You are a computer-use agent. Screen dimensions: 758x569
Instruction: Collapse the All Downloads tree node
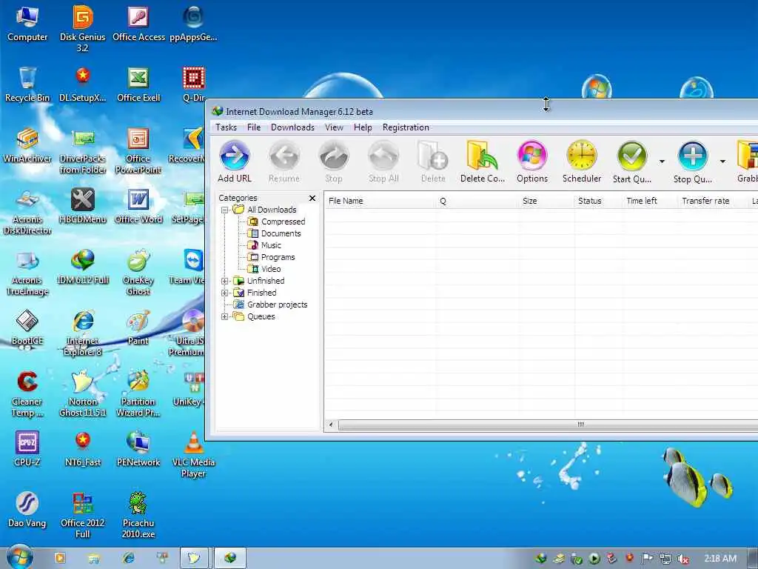tap(224, 210)
